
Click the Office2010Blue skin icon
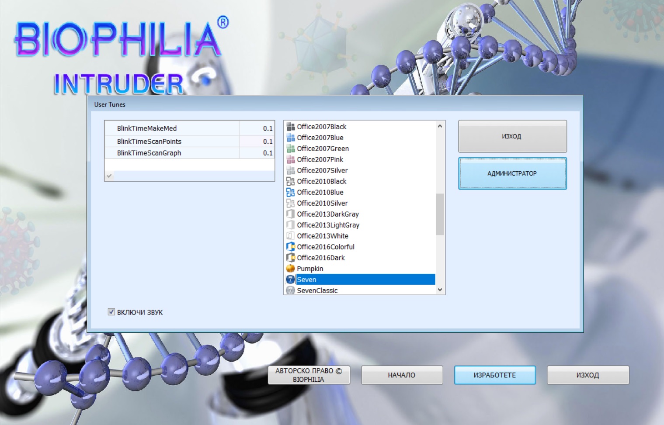[x=290, y=192]
